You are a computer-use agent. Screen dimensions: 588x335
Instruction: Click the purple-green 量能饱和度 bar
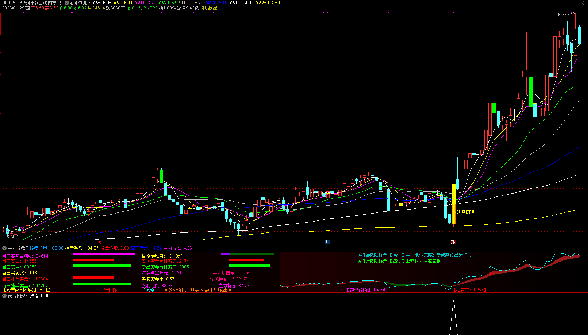(247, 254)
